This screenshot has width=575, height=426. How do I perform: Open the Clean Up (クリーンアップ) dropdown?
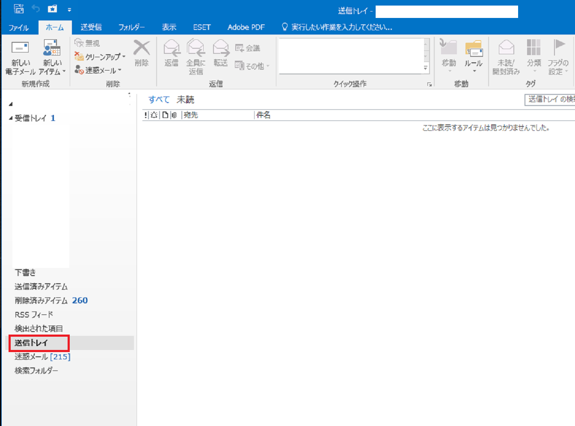[101, 57]
